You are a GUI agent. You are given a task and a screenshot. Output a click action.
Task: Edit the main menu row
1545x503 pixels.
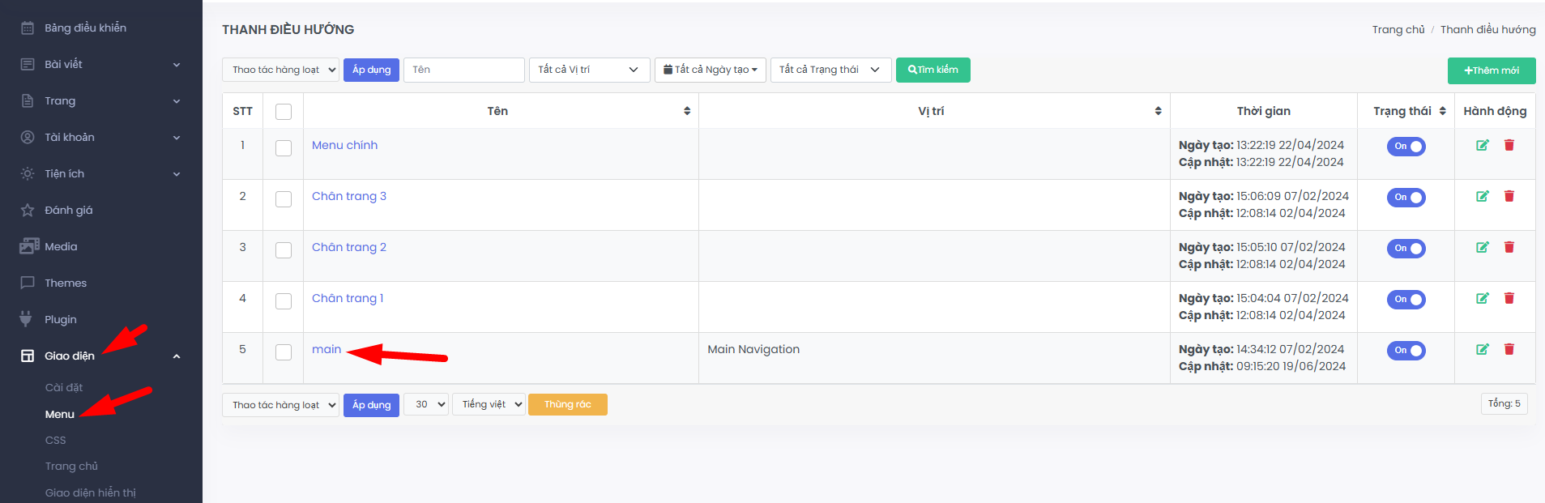click(x=1483, y=349)
